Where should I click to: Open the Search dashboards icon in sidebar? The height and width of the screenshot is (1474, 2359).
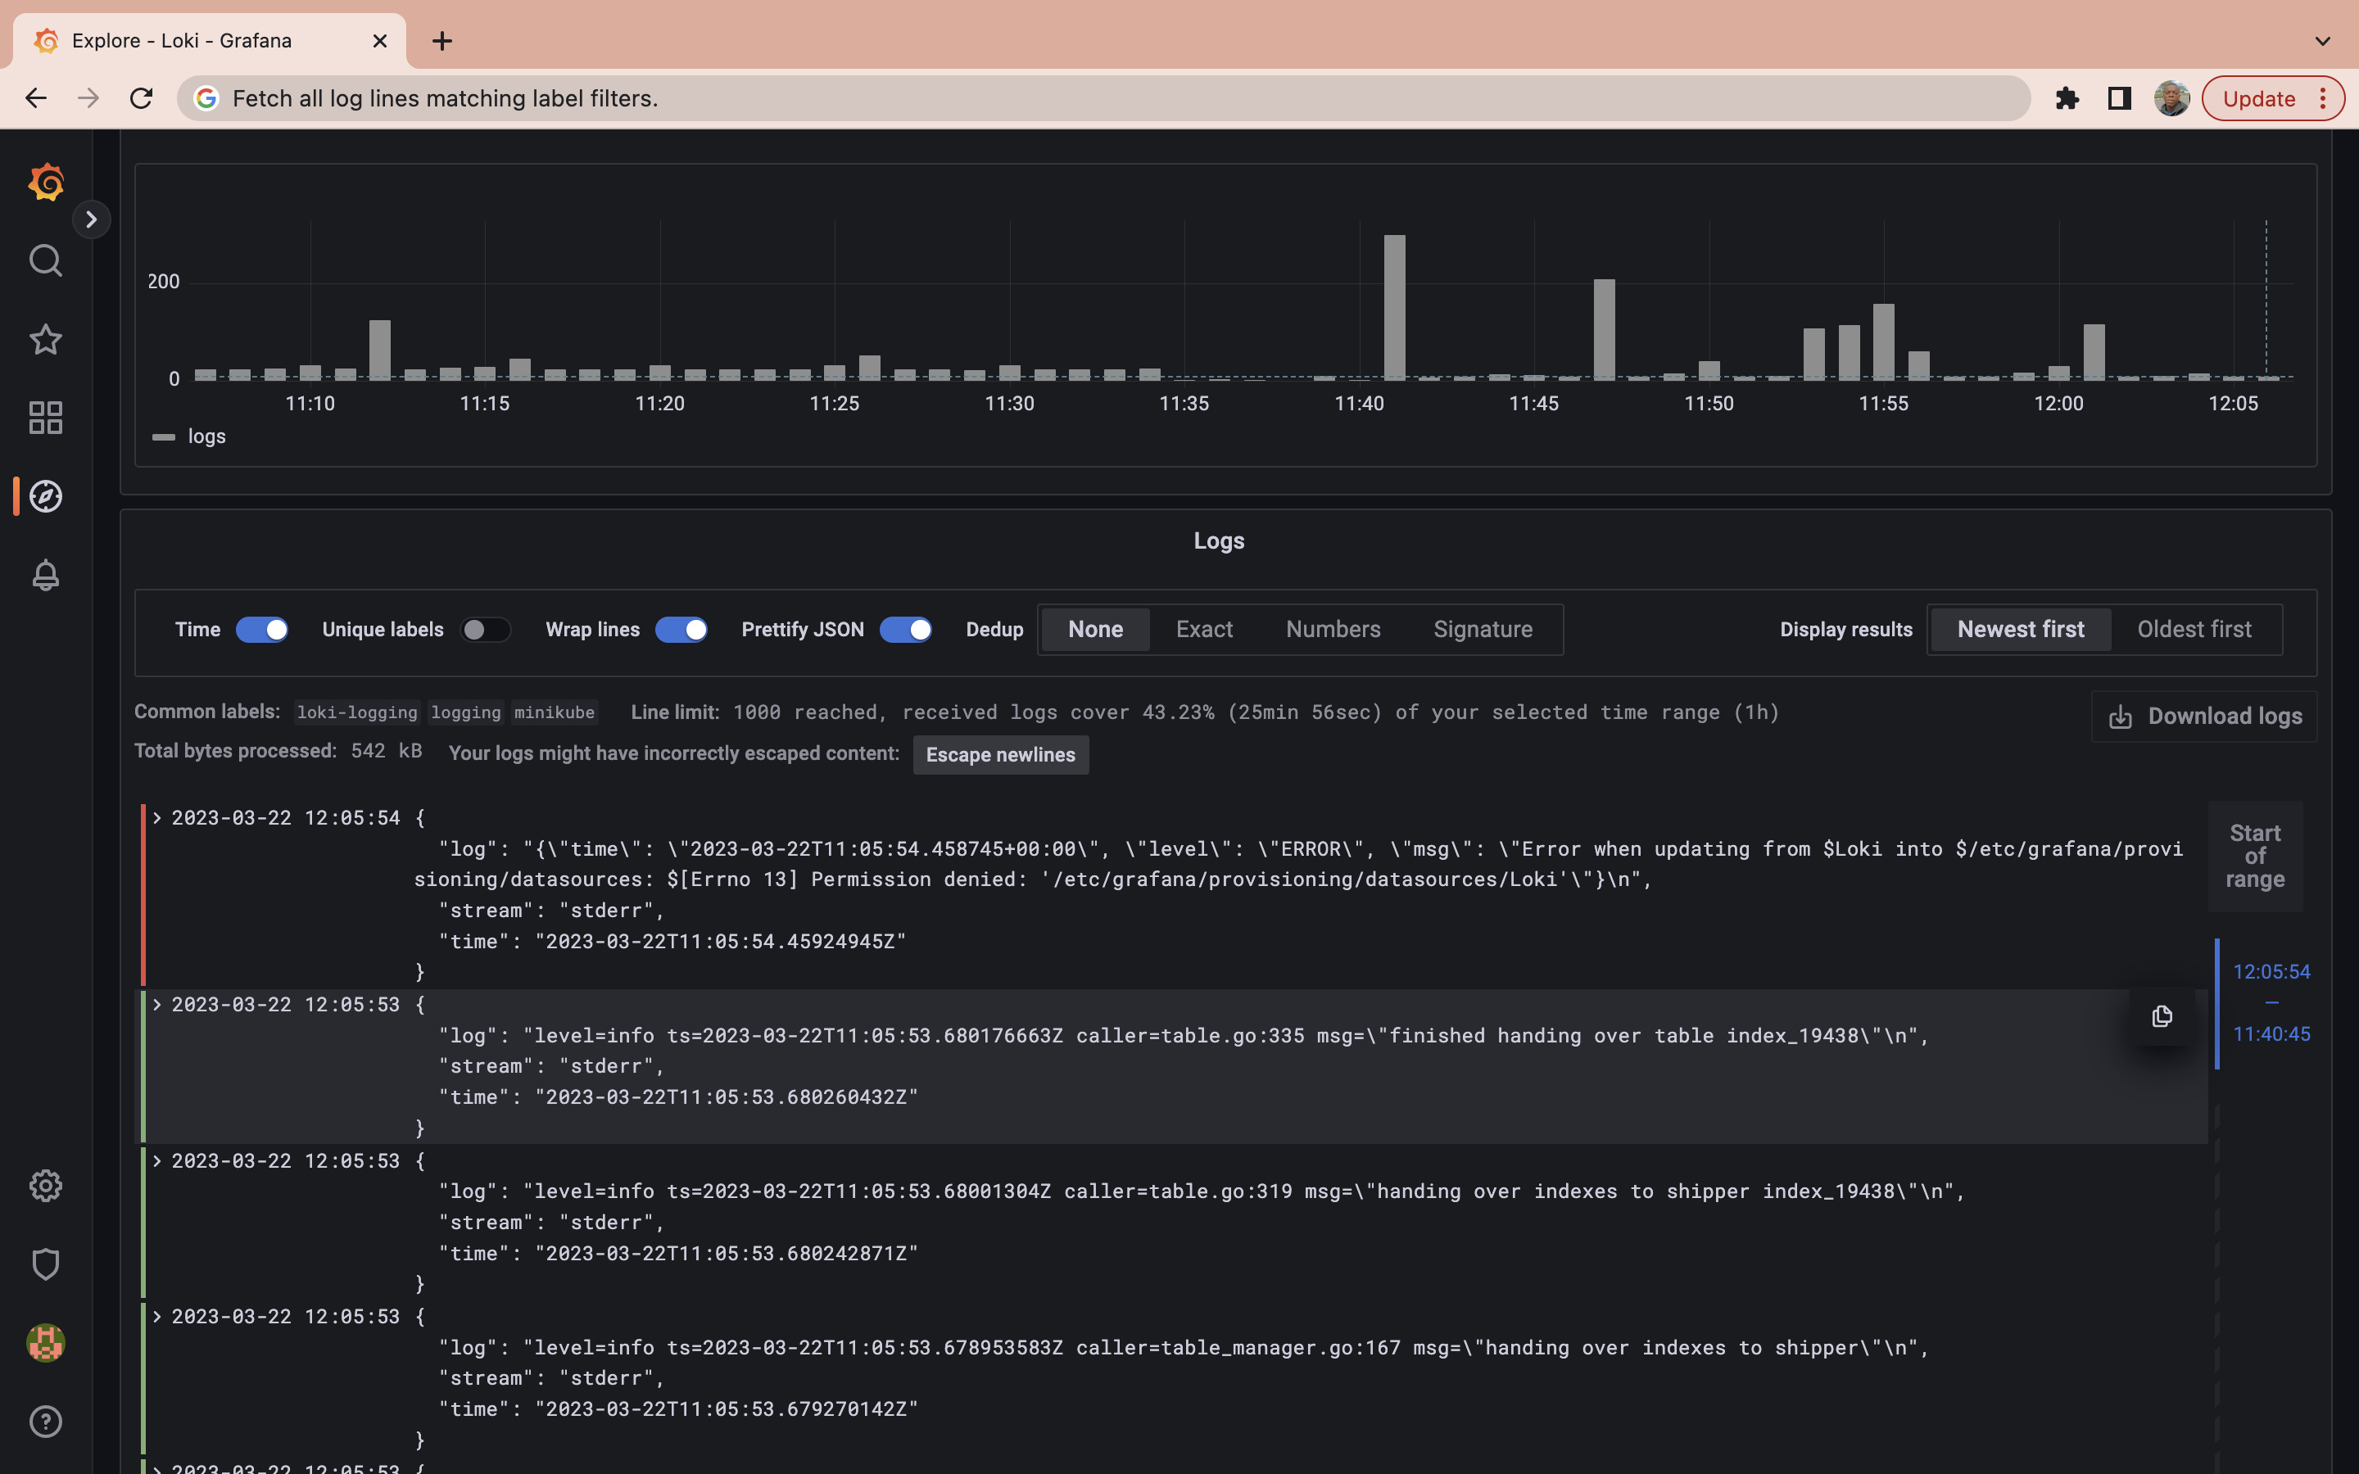coord(46,260)
